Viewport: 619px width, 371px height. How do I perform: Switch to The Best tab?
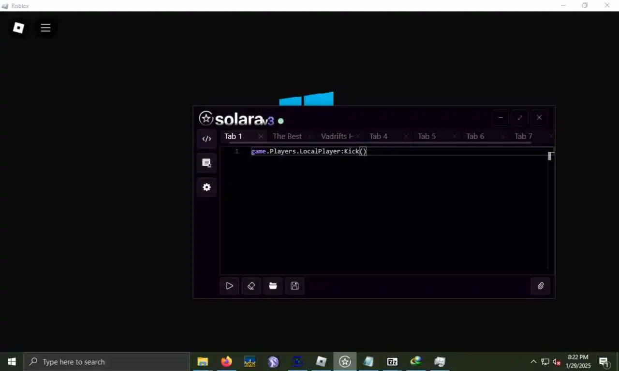coord(287,136)
